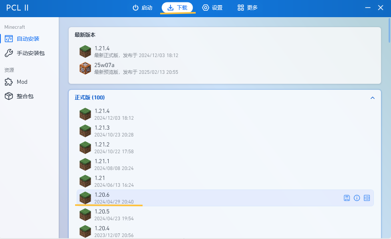Image resolution: width=391 pixels, height=239 pixels.
Task: Open the 设置 settings tab
Action: point(212,8)
